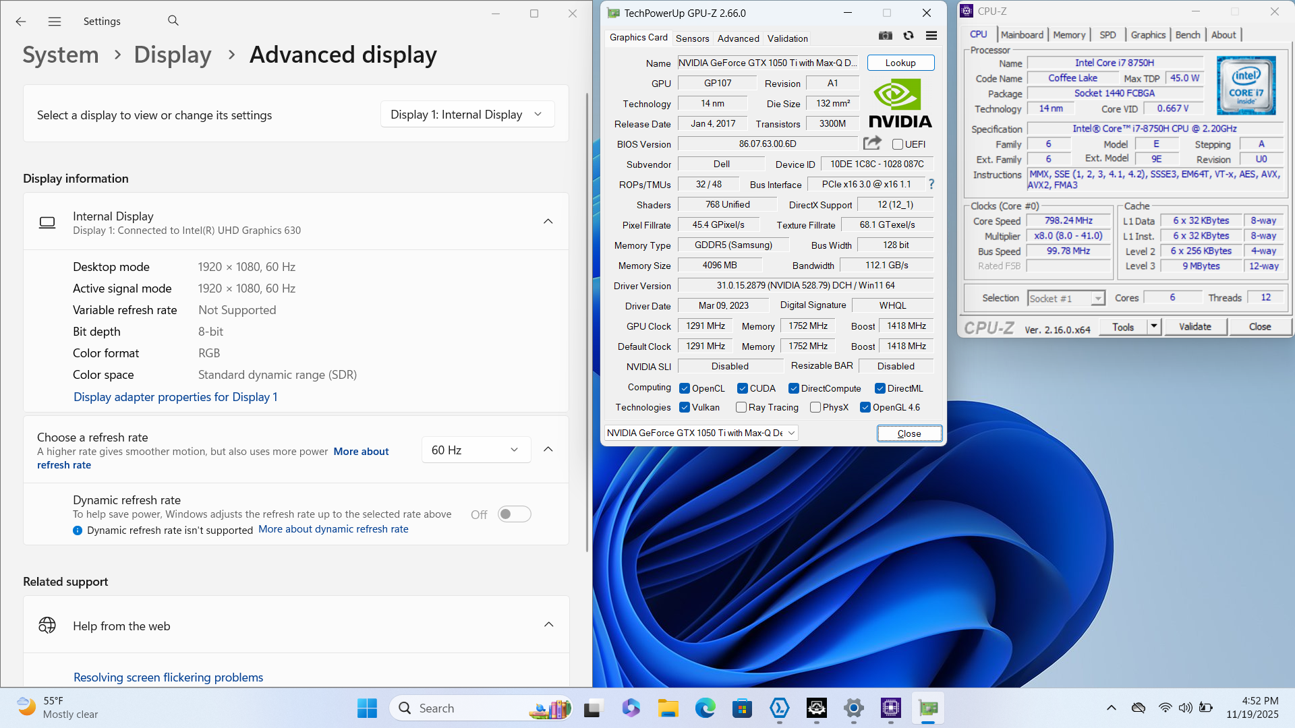Open the GPU selection dropdown in GPU-Z

click(701, 433)
